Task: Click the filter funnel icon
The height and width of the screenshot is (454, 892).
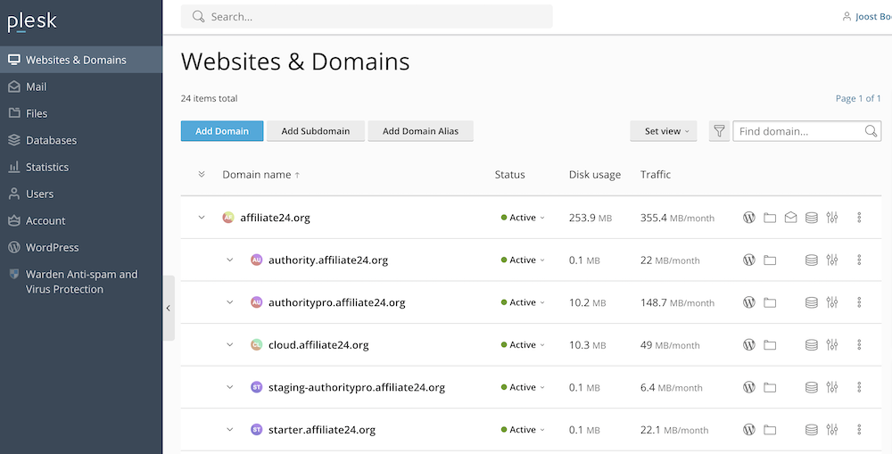Action: [719, 131]
